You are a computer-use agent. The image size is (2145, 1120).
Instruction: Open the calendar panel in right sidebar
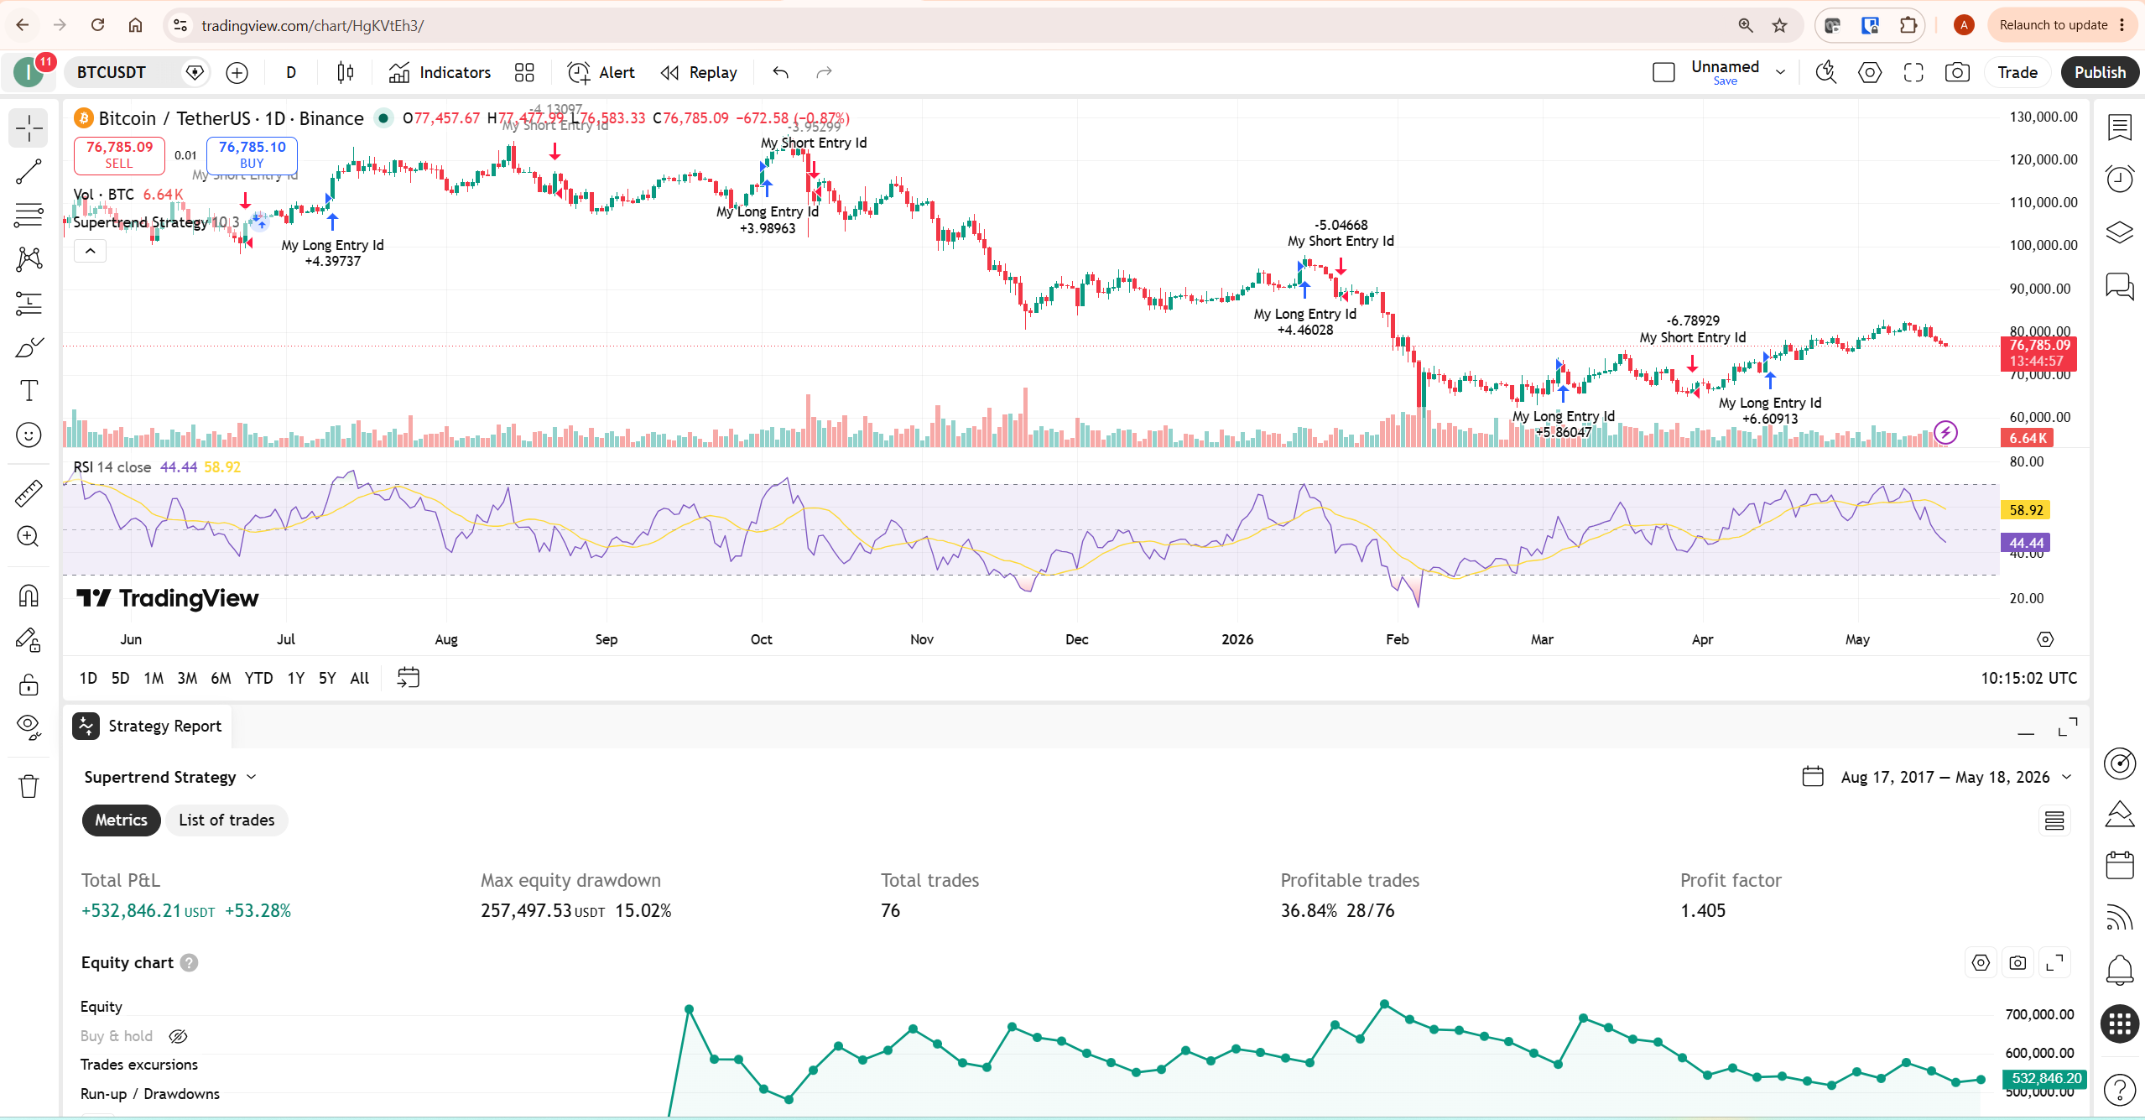click(2120, 866)
